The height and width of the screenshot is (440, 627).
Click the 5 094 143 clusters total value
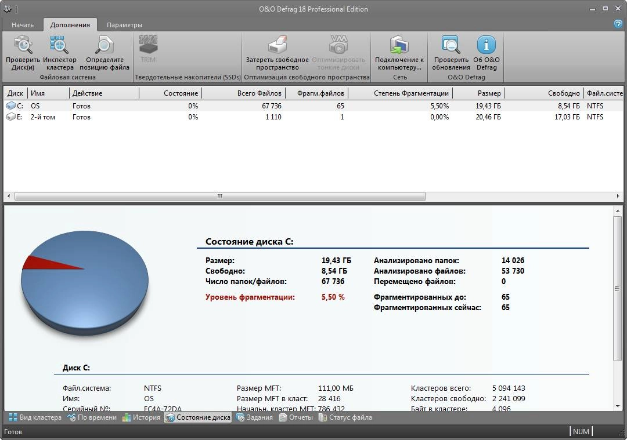coord(509,388)
